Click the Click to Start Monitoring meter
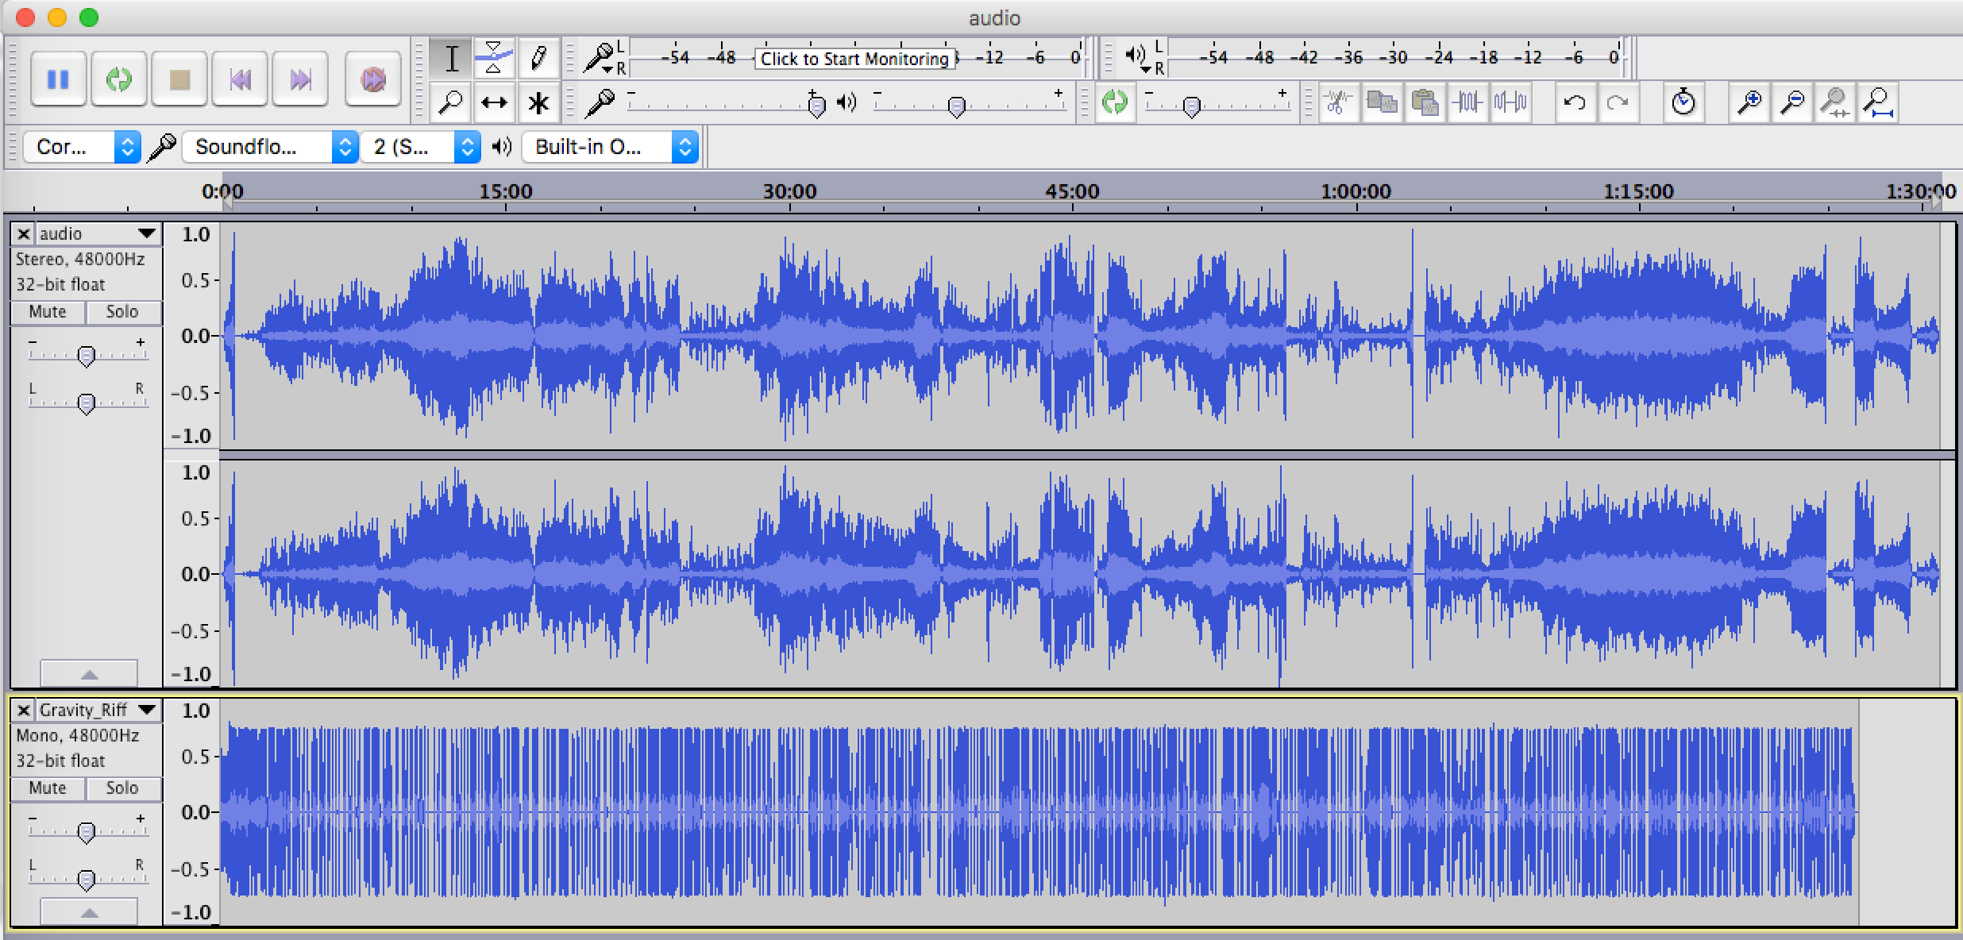This screenshot has width=1963, height=940. (854, 59)
